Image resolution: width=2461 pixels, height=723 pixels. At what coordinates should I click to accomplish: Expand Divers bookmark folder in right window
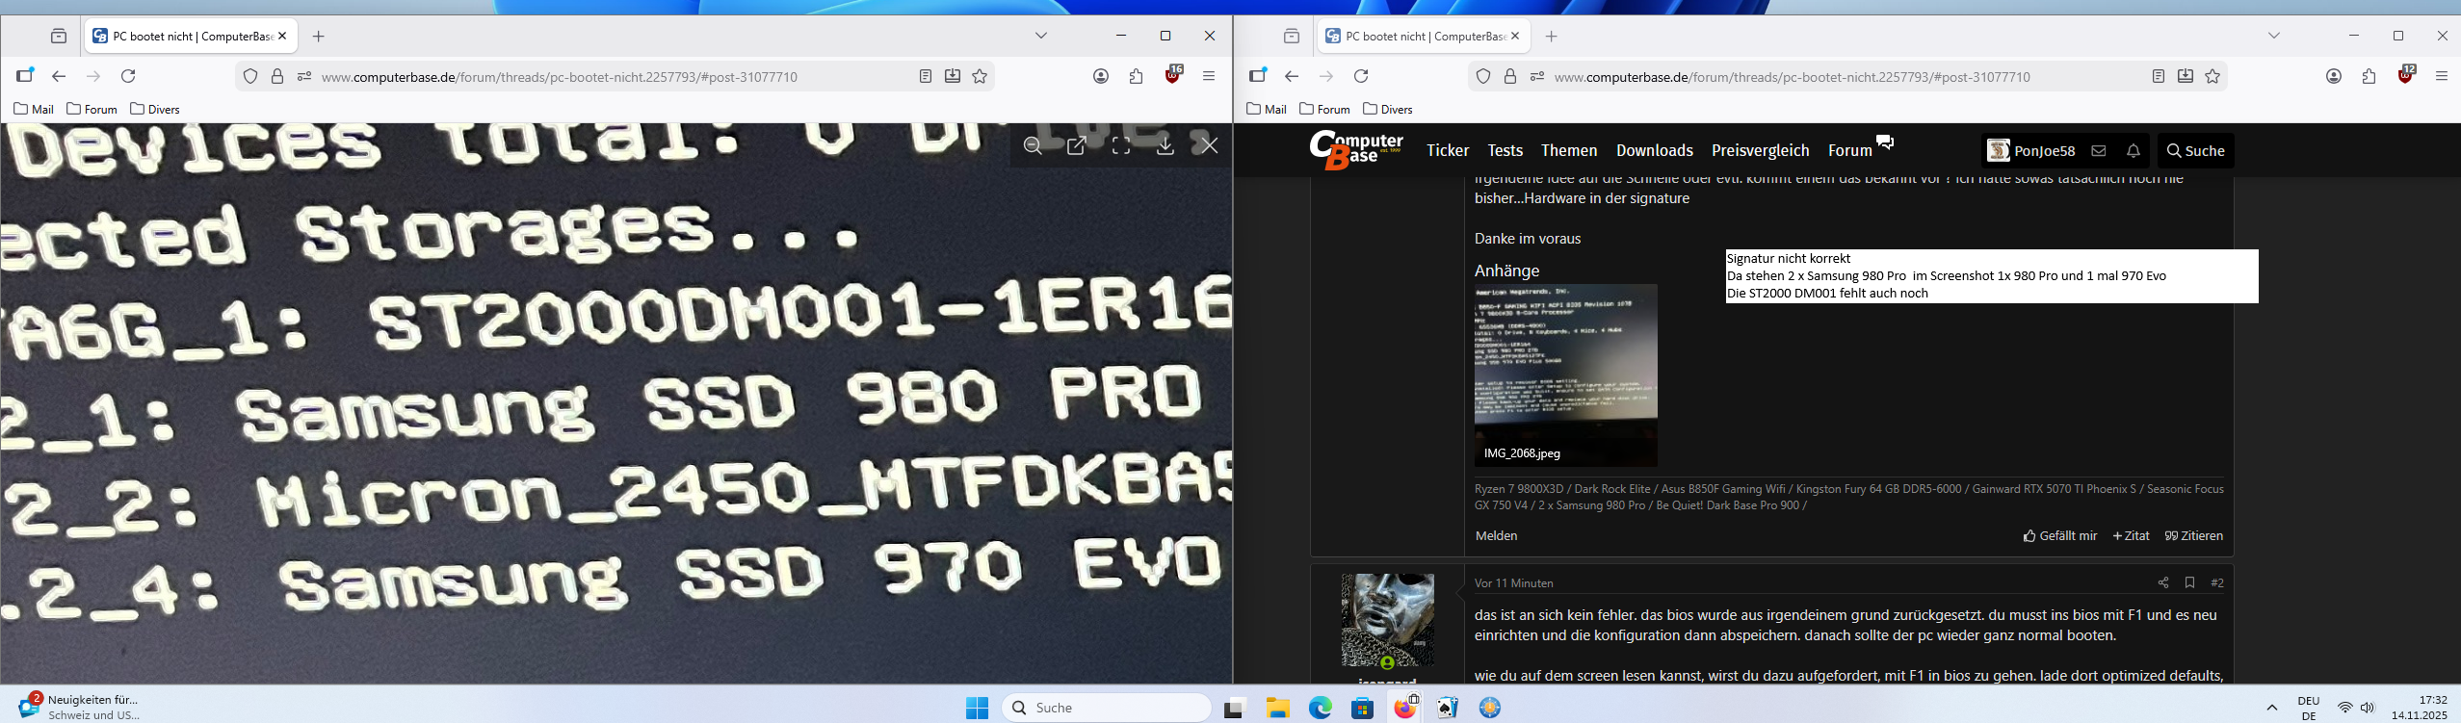point(1388,109)
